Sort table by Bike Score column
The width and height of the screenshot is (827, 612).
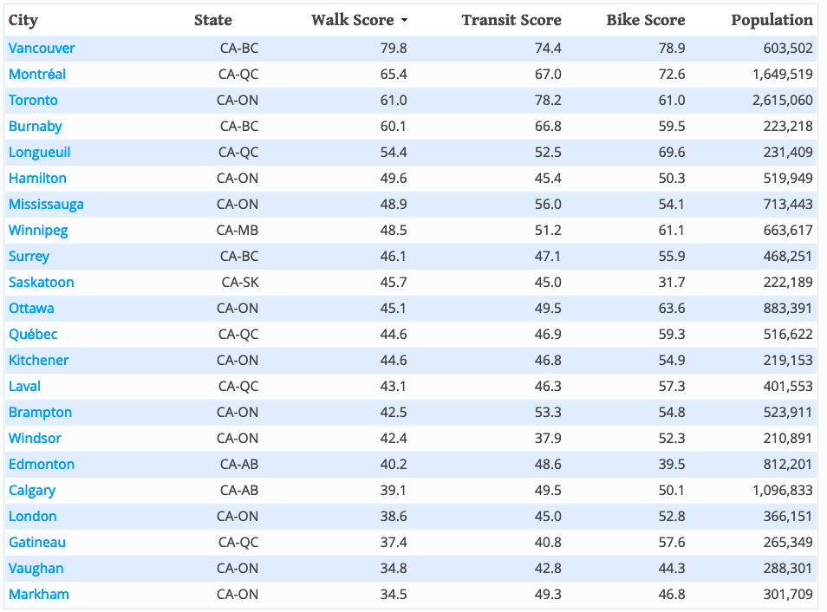click(x=645, y=20)
